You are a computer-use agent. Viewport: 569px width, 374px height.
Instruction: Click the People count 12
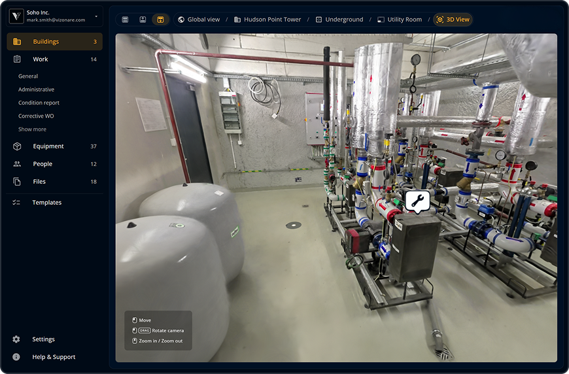pos(94,164)
